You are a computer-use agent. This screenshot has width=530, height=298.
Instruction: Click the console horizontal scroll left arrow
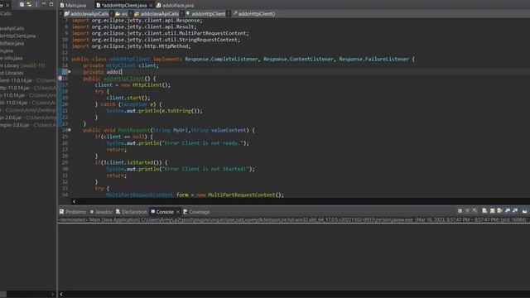point(61,295)
